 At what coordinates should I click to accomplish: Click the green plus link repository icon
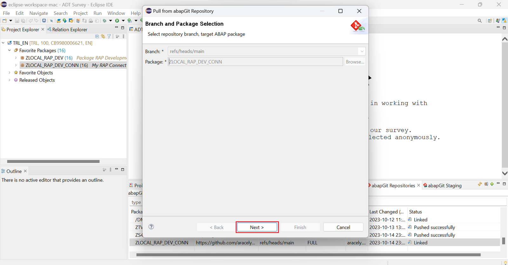[x=492, y=184]
